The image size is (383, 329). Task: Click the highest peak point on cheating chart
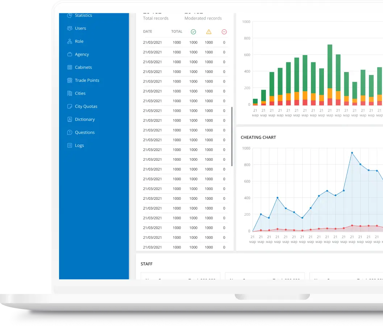coord(352,153)
